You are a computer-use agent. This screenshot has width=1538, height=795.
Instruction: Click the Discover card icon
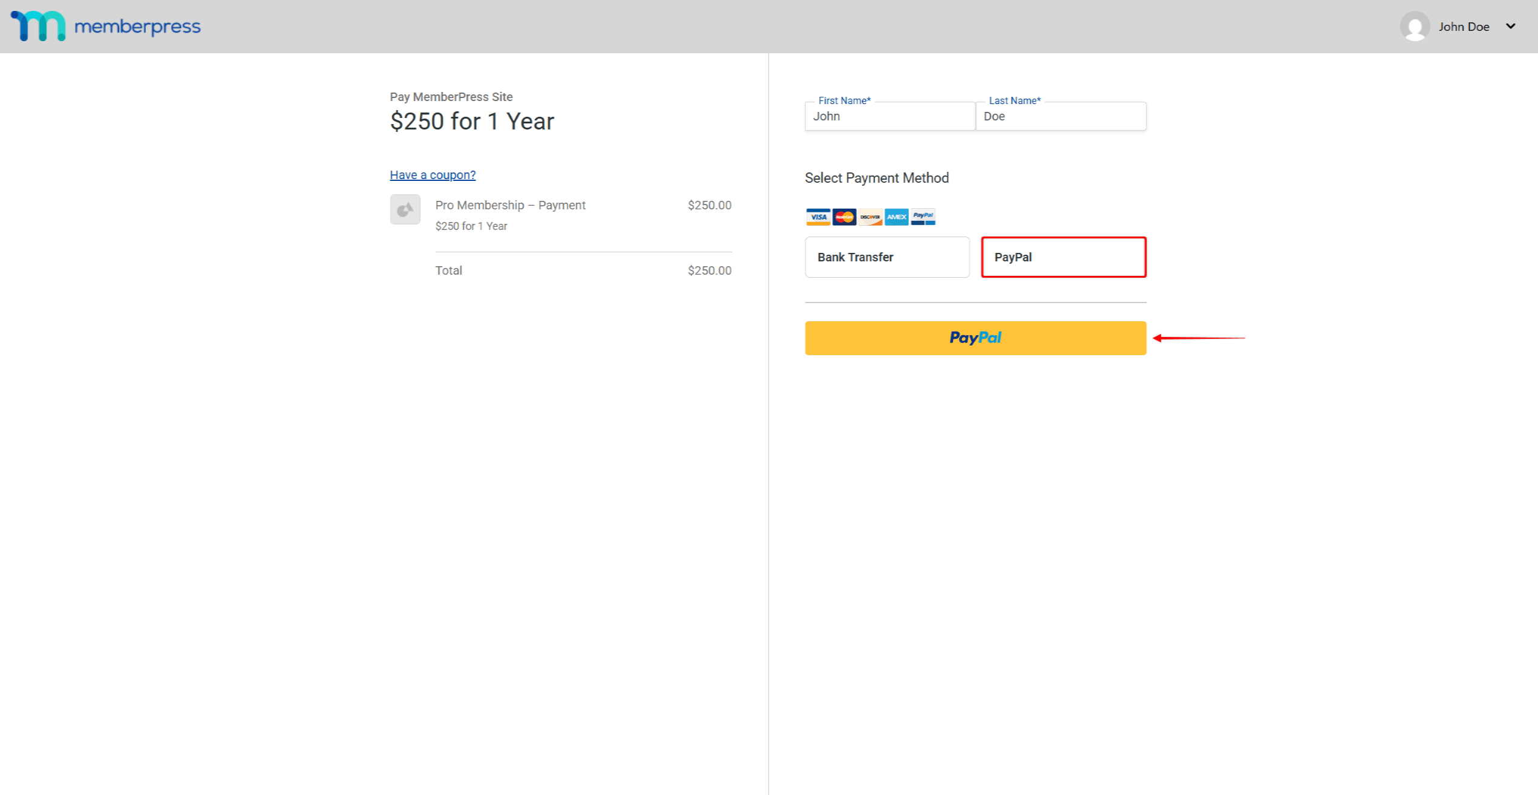(870, 217)
